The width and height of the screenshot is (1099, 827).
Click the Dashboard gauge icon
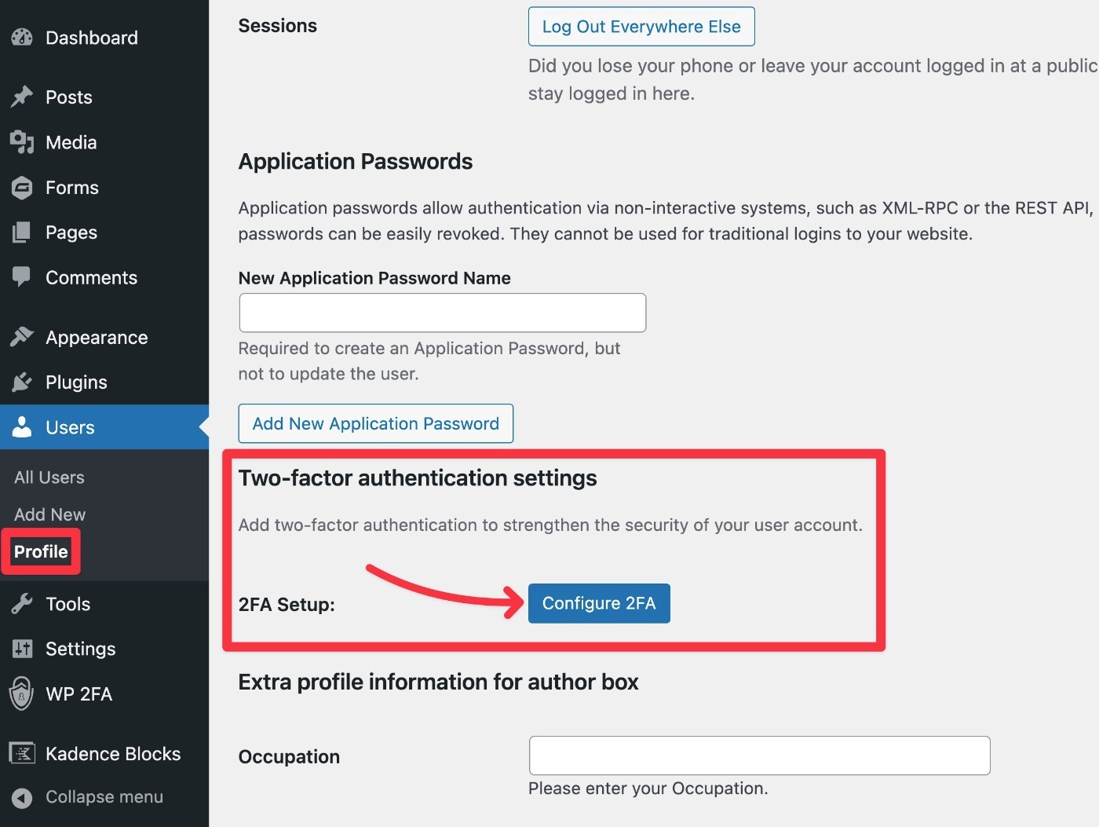pos(22,37)
